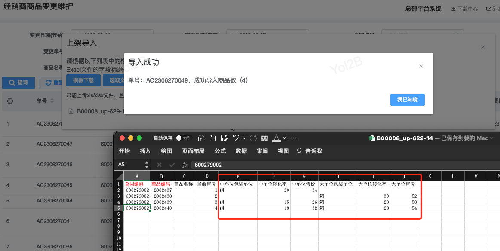
Task: Undo the last action in Excel
Action: coord(236,138)
